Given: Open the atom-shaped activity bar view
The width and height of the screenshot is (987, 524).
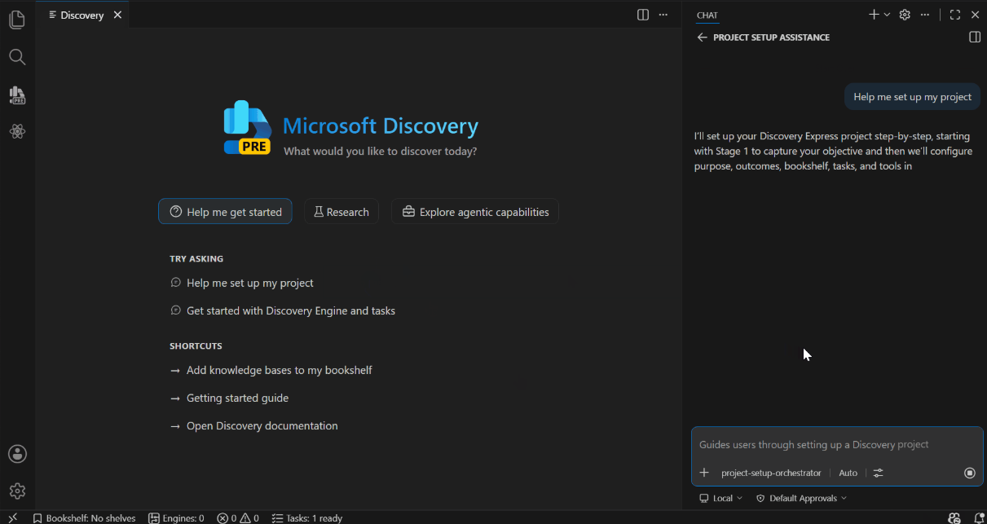Looking at the screenshot, I should [x=17, y=131].
